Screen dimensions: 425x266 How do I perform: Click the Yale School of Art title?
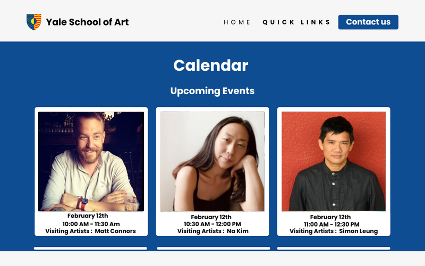(87, 22)
